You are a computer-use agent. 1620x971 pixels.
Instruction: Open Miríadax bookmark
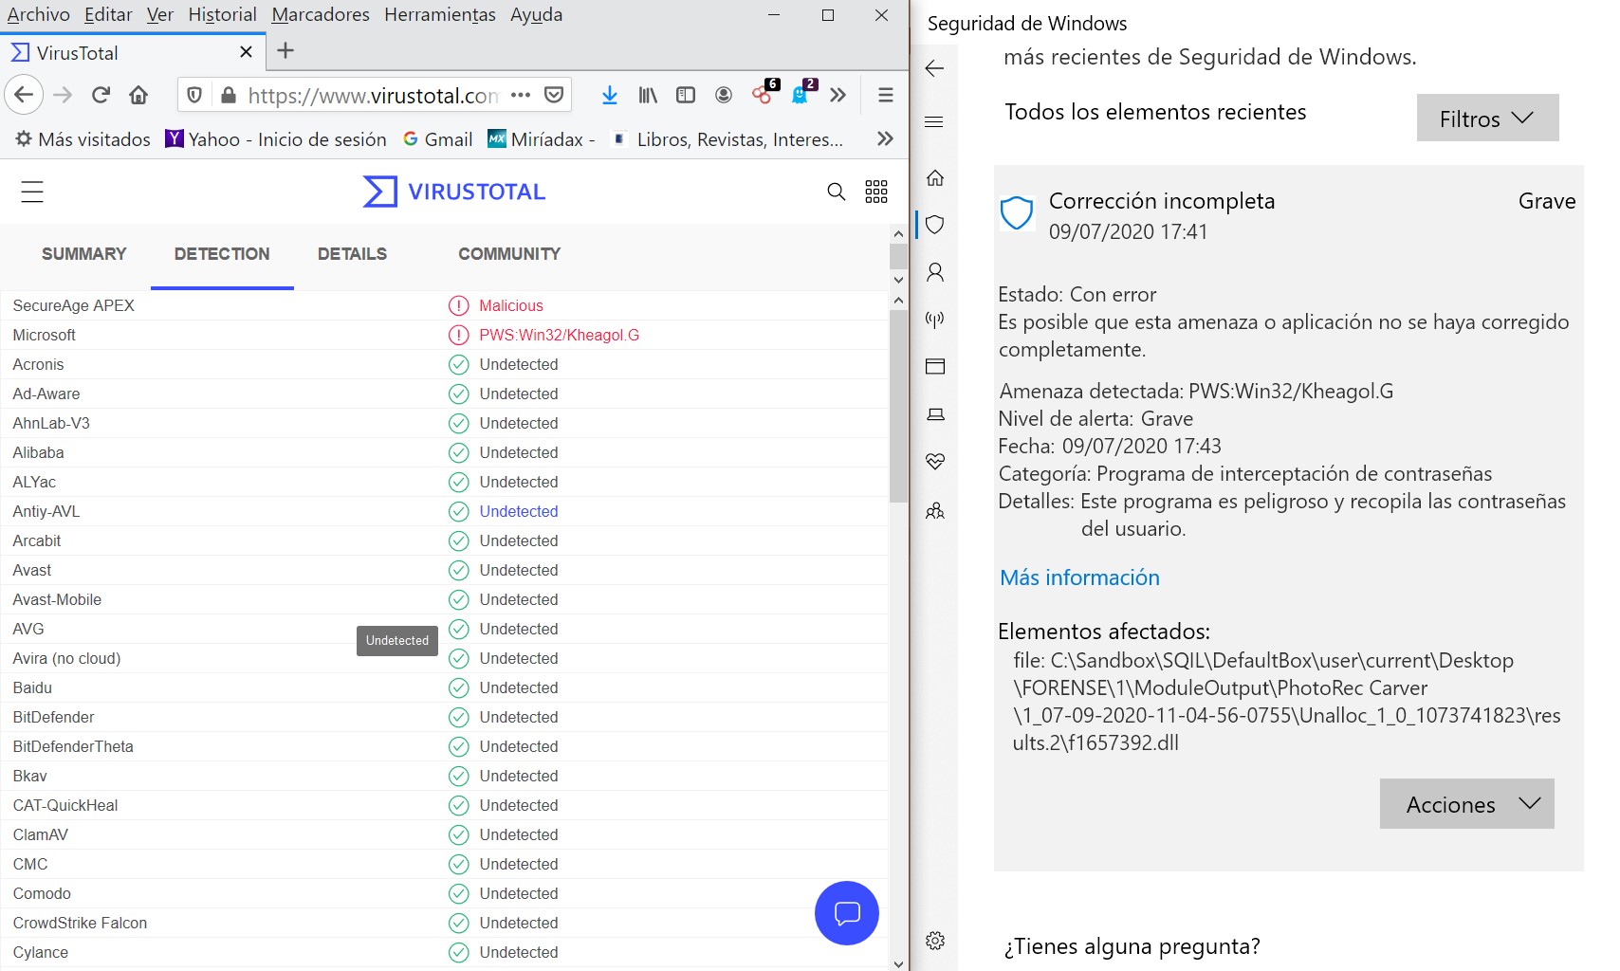pos(542,139)
